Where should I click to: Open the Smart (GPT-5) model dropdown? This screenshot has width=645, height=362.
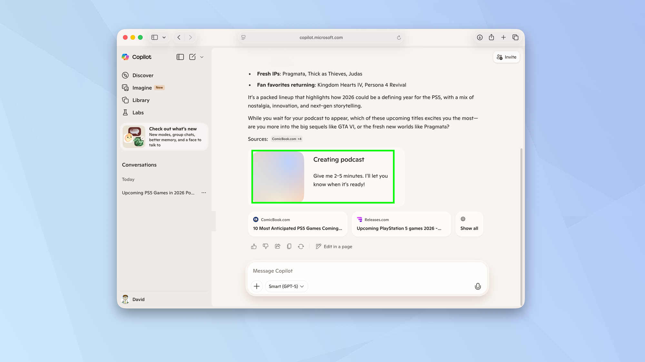286,286
